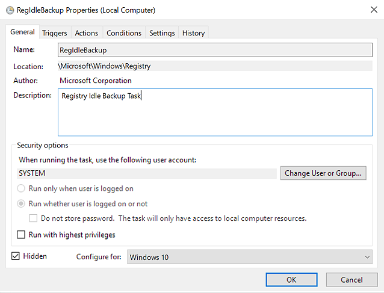Go to the Conditions tab
Image resolution: width=384 pixels, height=293 pixels.
click(124, 33)
